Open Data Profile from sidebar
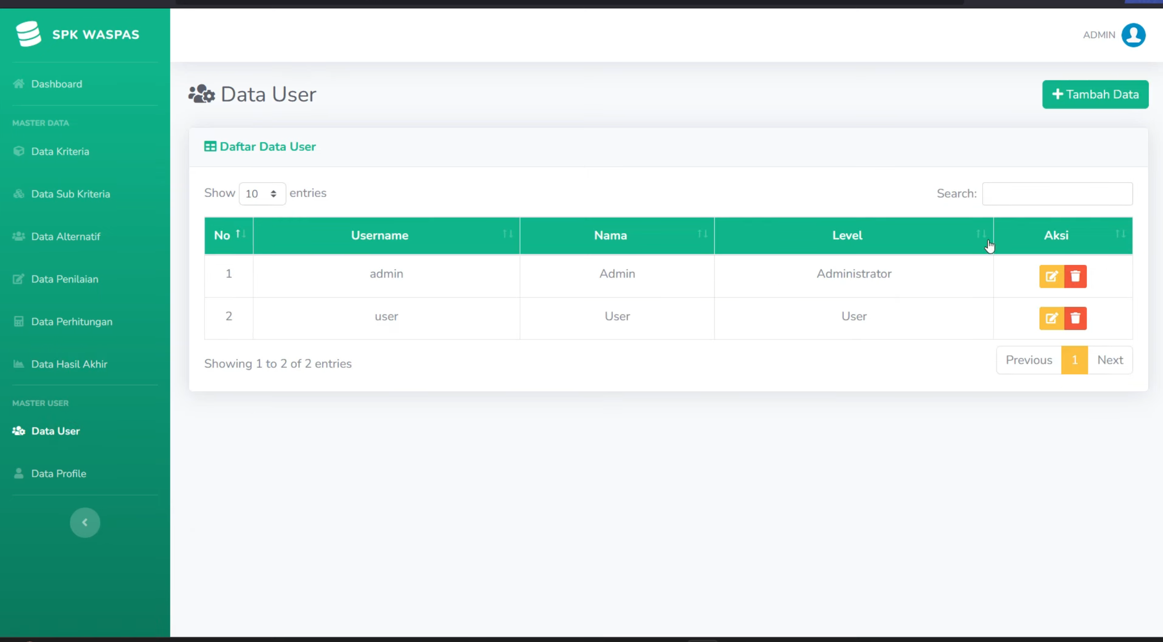 [x=59, y=474]
